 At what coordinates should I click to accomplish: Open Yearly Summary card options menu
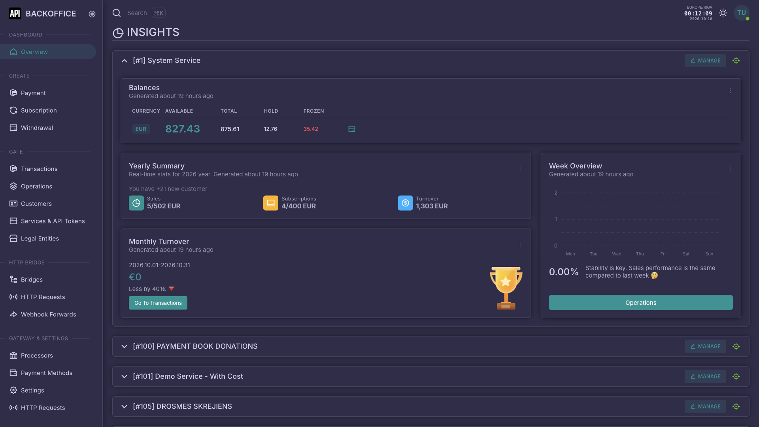(x=520, y=169)
